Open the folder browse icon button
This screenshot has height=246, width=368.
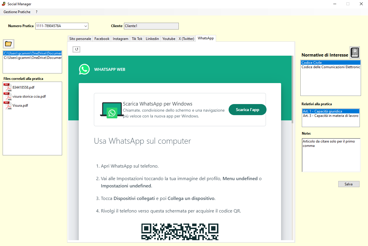[x=9, y=44]
